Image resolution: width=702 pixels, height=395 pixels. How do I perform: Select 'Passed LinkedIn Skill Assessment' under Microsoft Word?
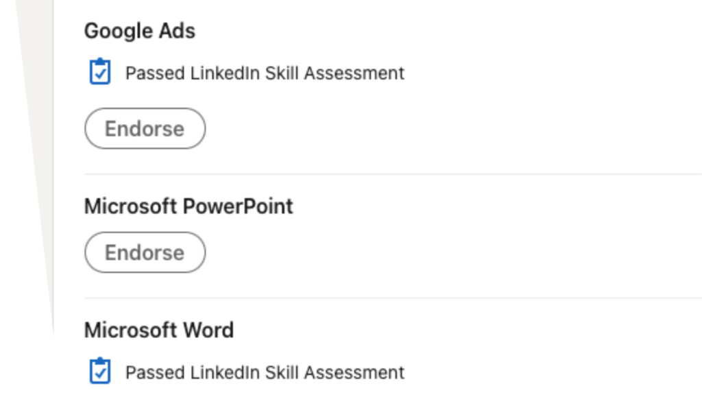click(265, 372)
